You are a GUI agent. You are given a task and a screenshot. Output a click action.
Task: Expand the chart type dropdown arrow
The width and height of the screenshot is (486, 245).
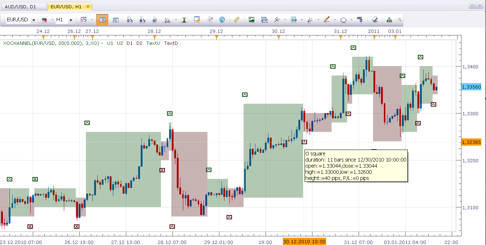[92, 20]
